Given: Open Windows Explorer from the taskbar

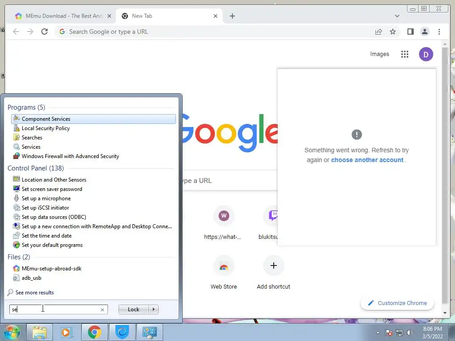Looking at the screenshot, I should click(40, 332).
